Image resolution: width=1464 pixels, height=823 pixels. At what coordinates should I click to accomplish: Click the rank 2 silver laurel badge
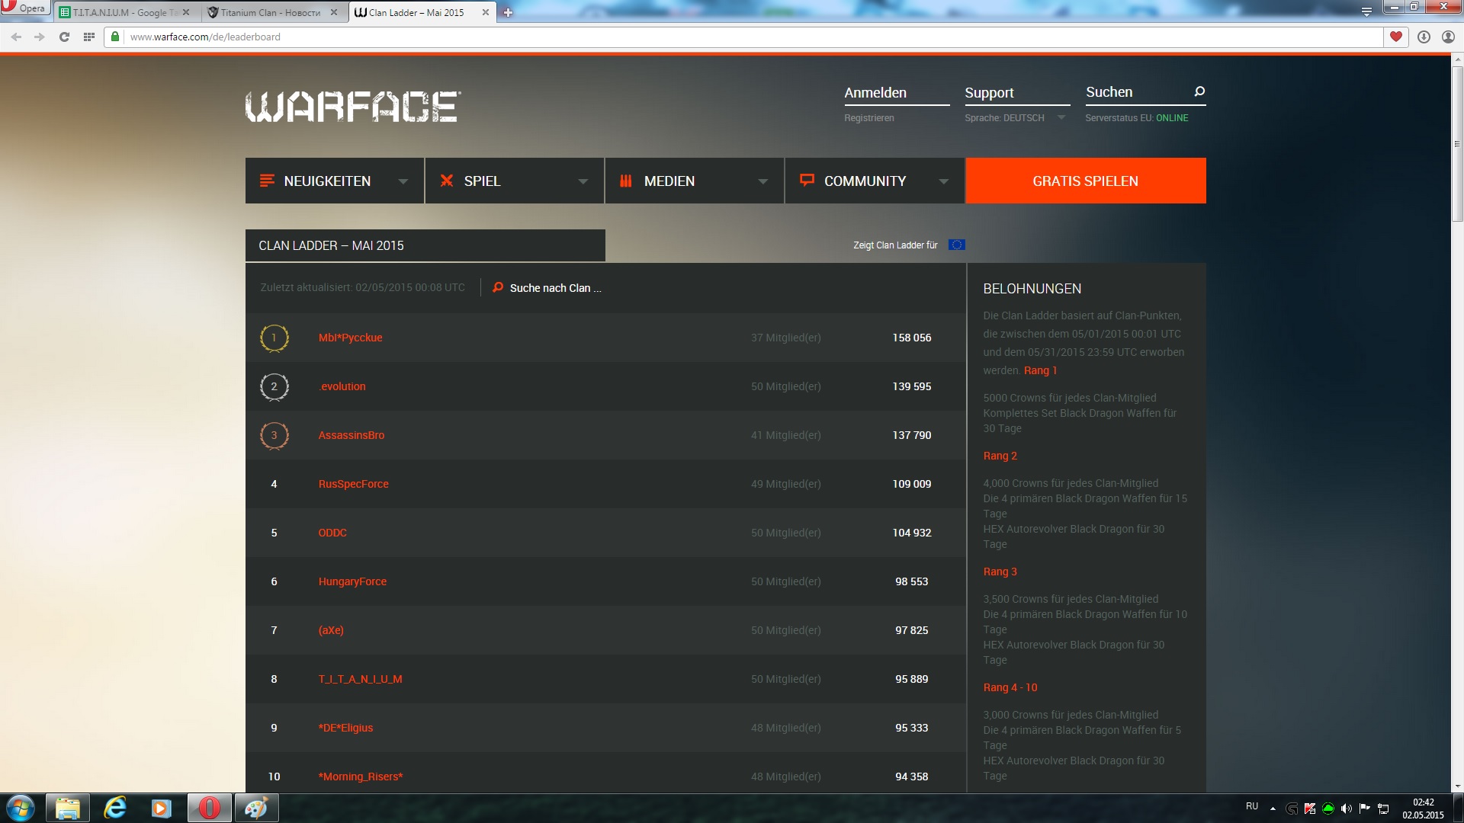274,386
